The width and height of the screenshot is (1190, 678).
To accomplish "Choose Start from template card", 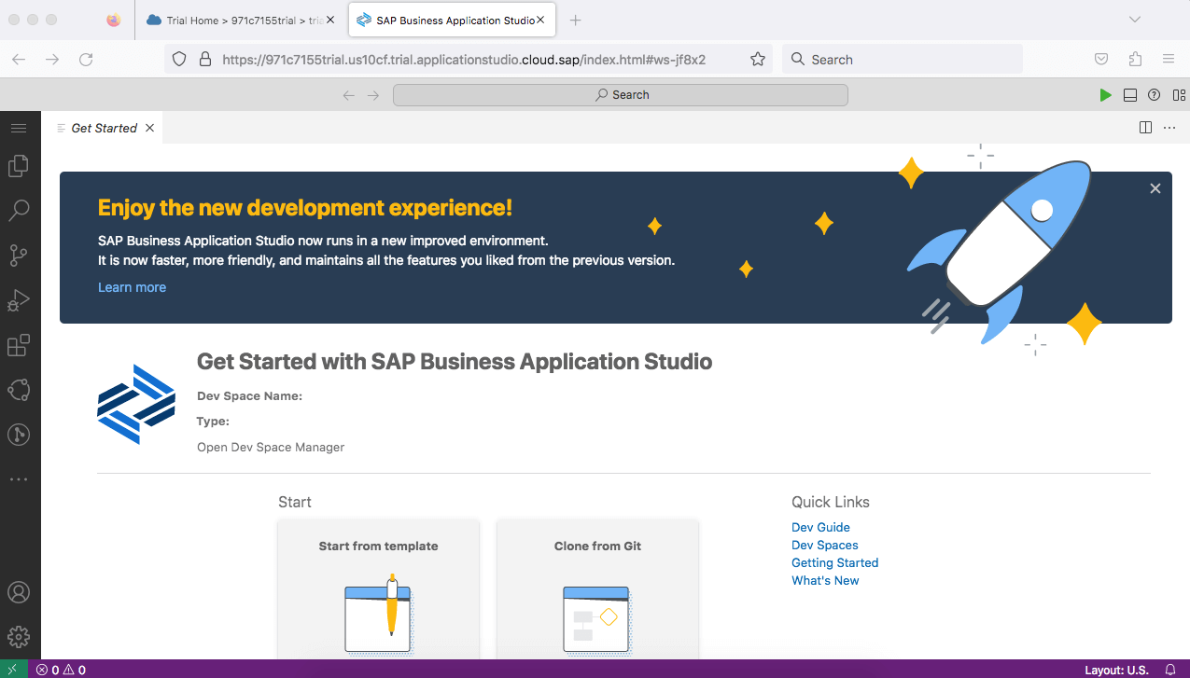I will click(379, 590).
